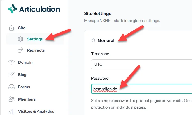The height and width of the screenshot is (115, 192).
Task: Open Visitors & Analytics section
Action: [x=36, y=111]
